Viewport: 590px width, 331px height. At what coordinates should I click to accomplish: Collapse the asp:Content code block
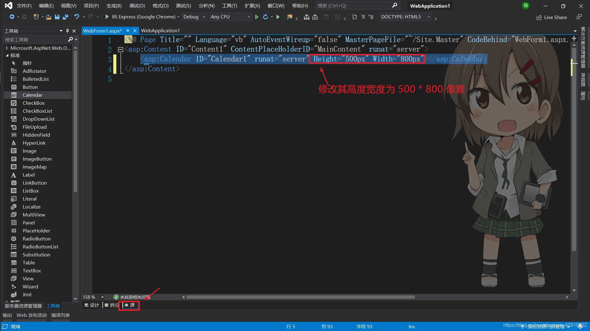click(120, 49)
